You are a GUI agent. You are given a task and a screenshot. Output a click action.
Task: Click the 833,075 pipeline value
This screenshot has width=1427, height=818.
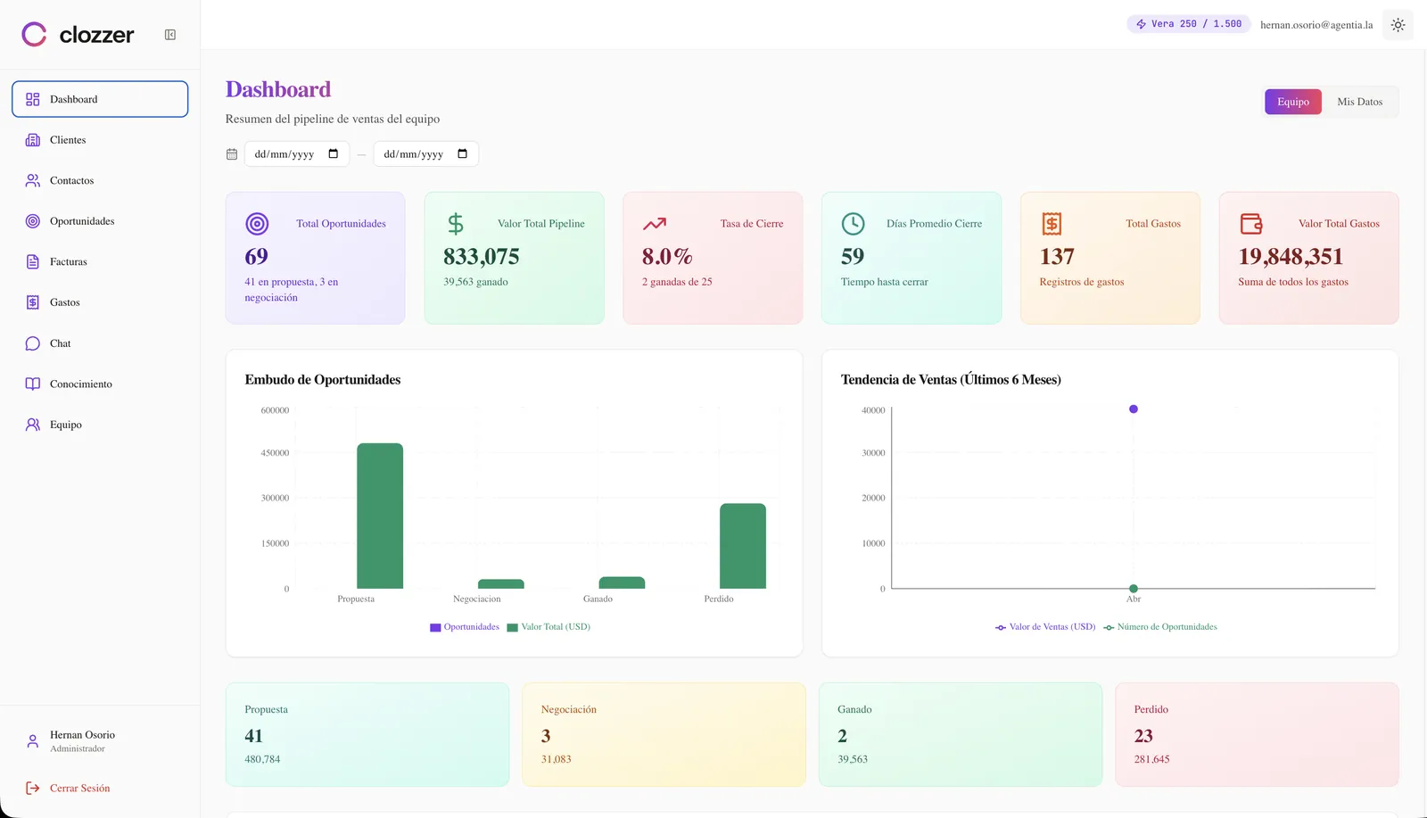click(482, 257)
